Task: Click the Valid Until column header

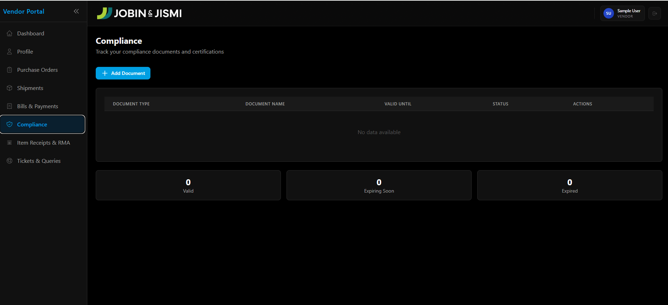Action: coord(398,104)
